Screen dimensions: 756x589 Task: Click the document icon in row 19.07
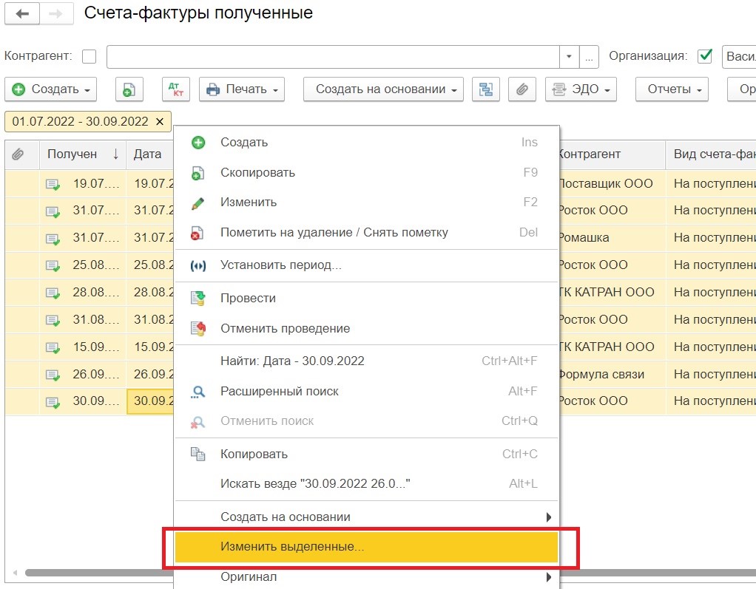click(x=53, y=184)
